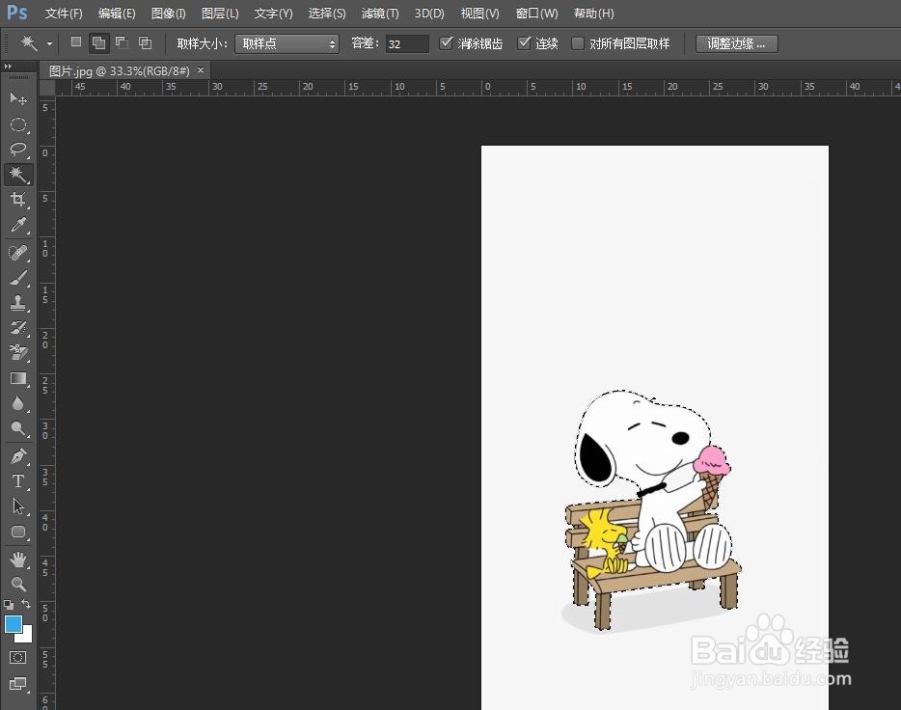Toggle the 消除锯齿 anti-alias checkbox
Viewport: 901px width, 710px height.
tap(446, 43)
